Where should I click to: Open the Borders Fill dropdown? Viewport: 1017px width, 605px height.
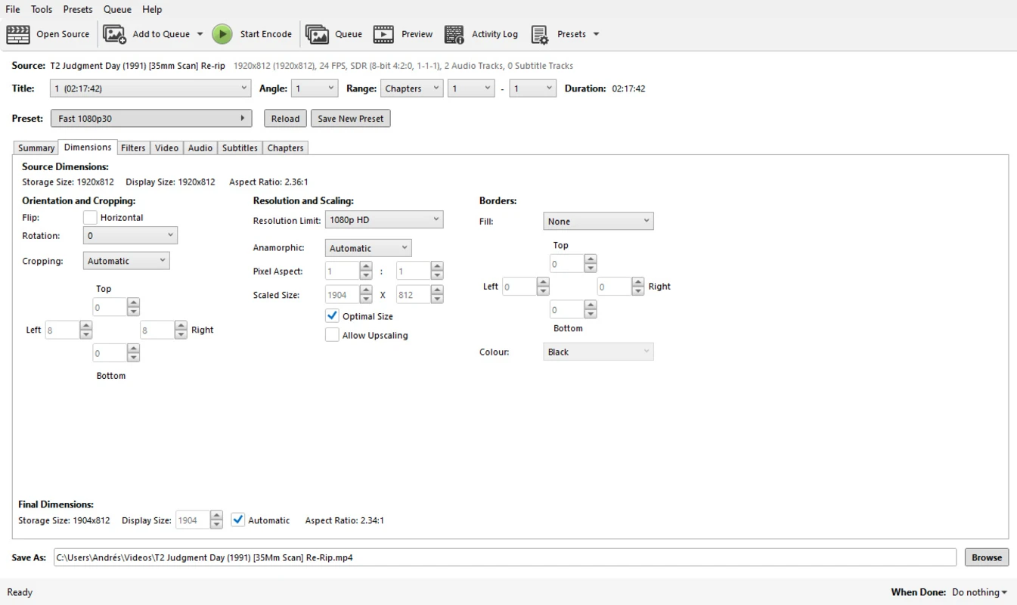(x=598, y=221)
